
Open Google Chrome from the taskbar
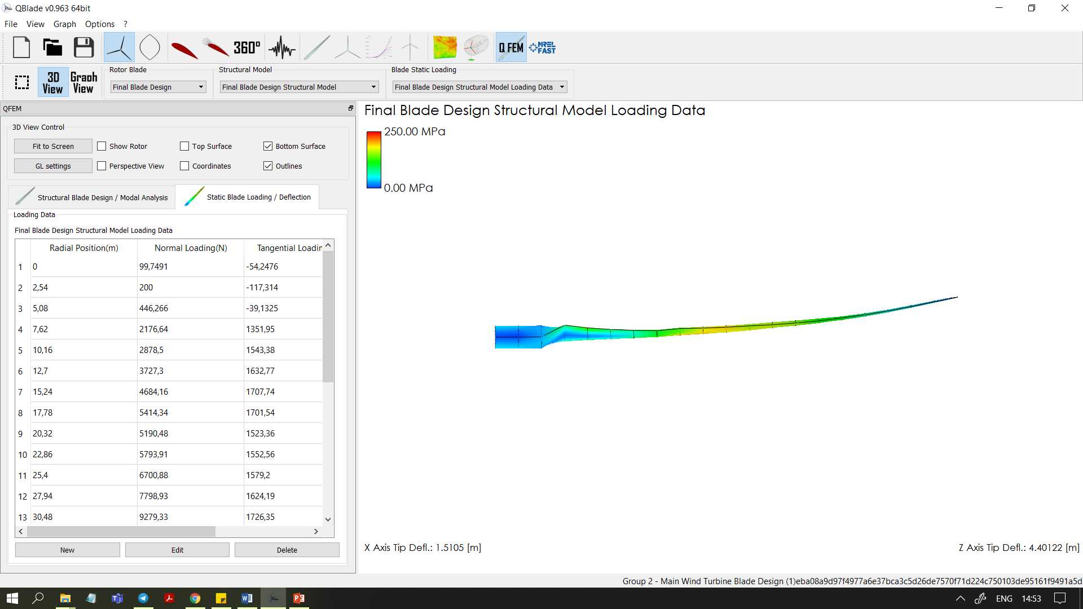(195, 598)
